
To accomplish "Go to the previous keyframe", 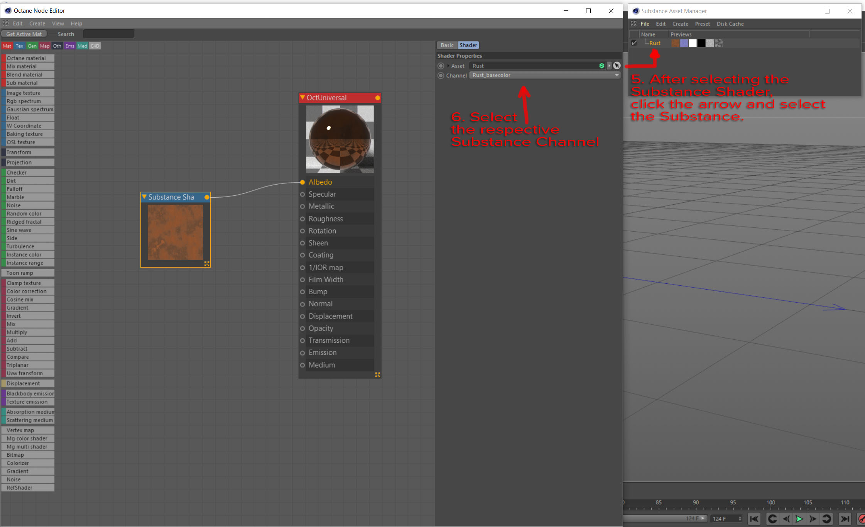I will click(772, 519).
